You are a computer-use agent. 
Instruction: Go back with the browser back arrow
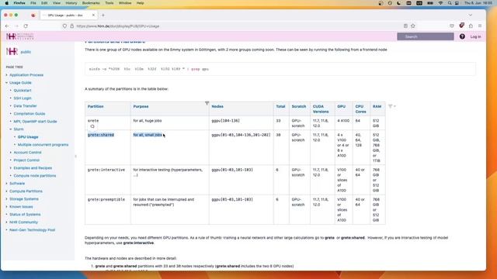click(7, 26)
